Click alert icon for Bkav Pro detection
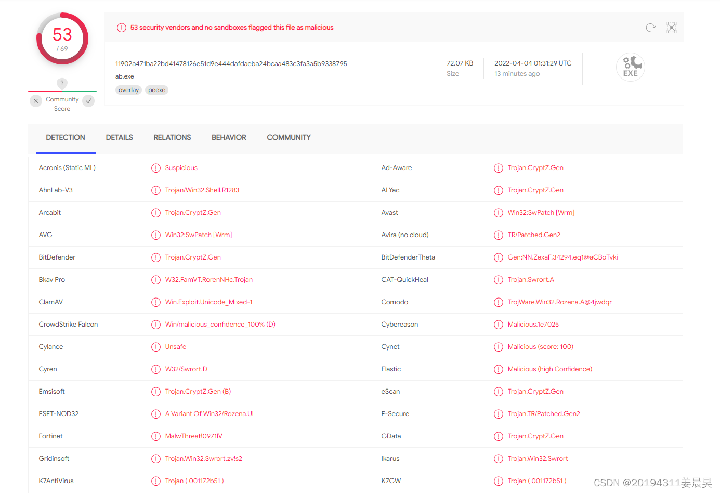Image resolution: width=720 pixels, height=493 pixels. coord(156,280)
